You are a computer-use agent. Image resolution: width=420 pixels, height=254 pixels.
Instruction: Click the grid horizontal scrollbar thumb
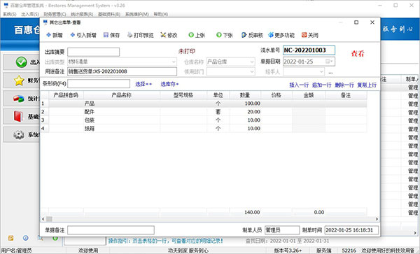point(49,219)
